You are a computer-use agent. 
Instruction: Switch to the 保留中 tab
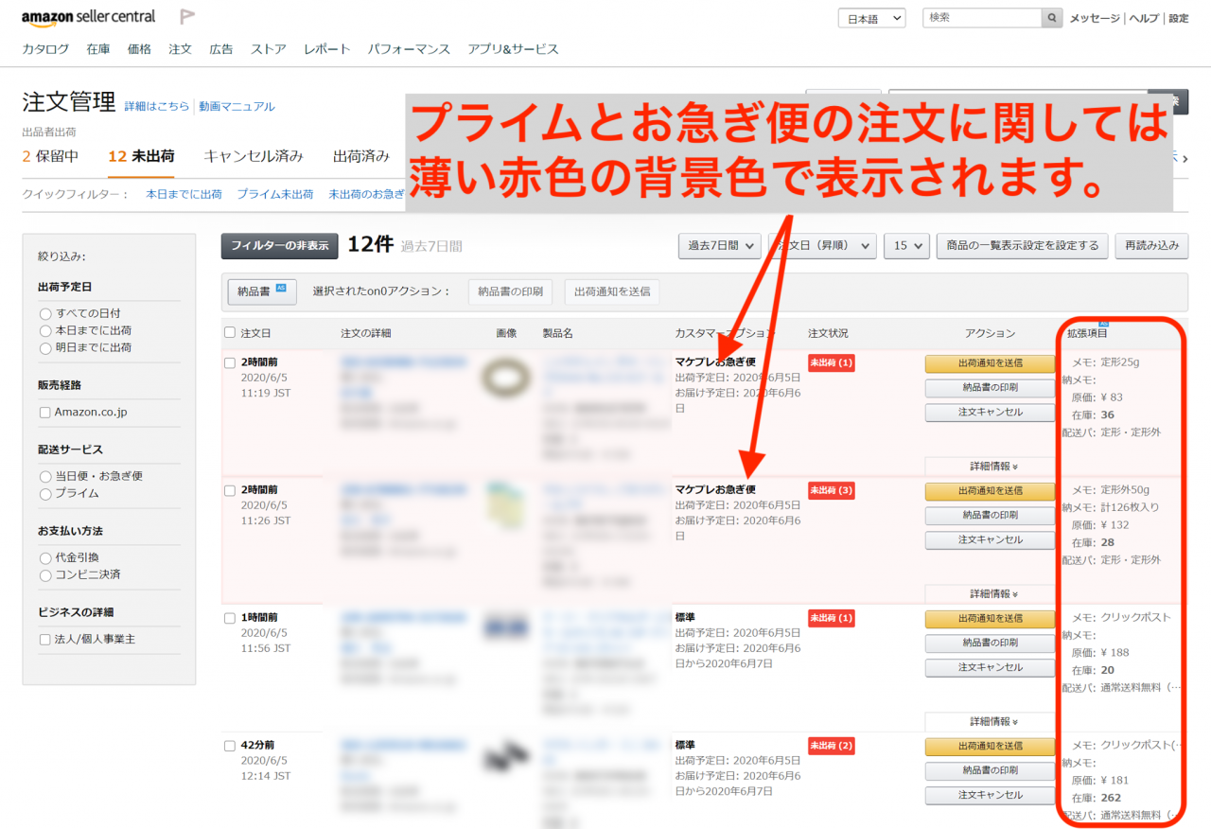pyautogui.click(x=50, y=156)
